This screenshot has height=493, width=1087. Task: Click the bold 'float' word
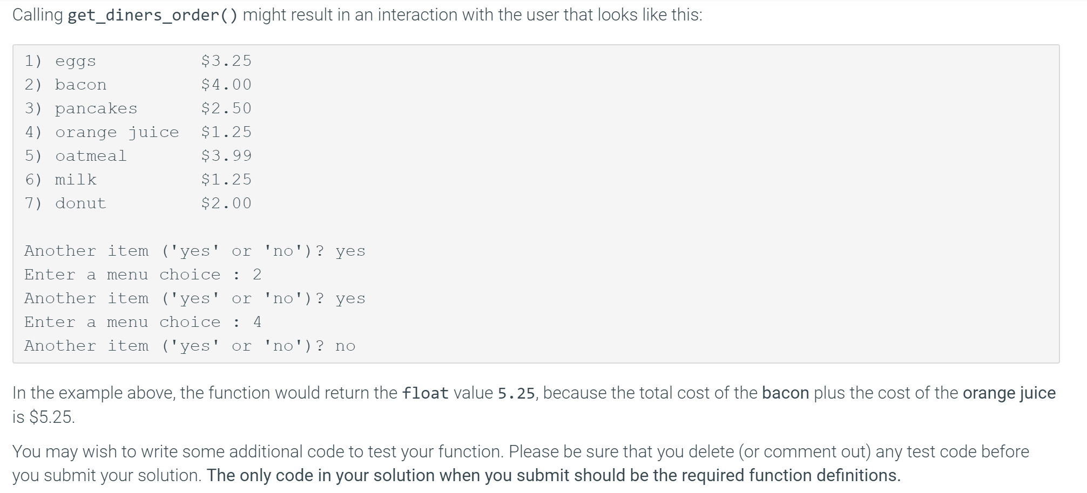(426, 393)
